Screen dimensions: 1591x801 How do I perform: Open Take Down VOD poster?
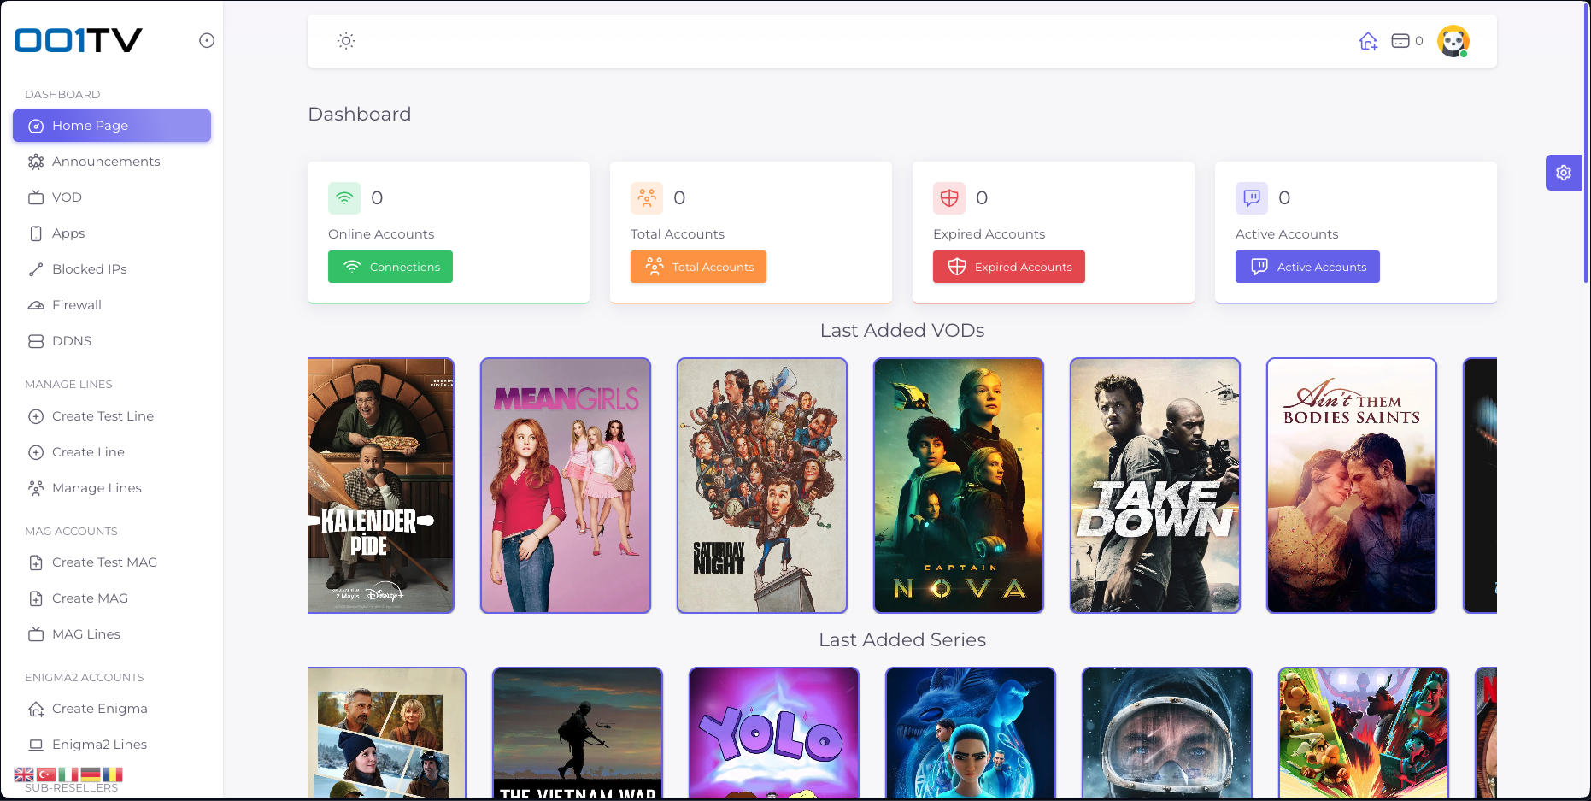[x=1155, y=486]
